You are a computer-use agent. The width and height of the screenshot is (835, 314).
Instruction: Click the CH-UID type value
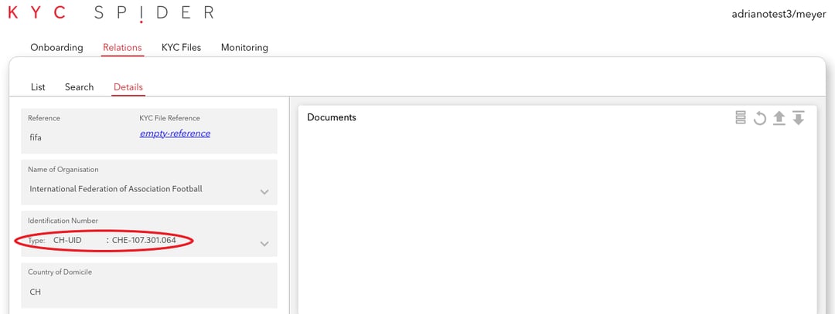(67, 241)
